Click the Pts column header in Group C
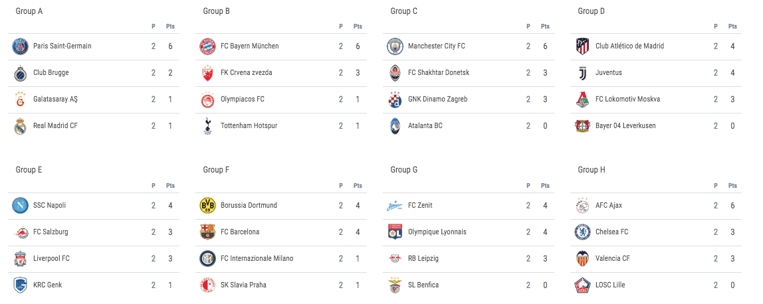The height and width of the screenshot is (304, 763). tap(545, 27)
